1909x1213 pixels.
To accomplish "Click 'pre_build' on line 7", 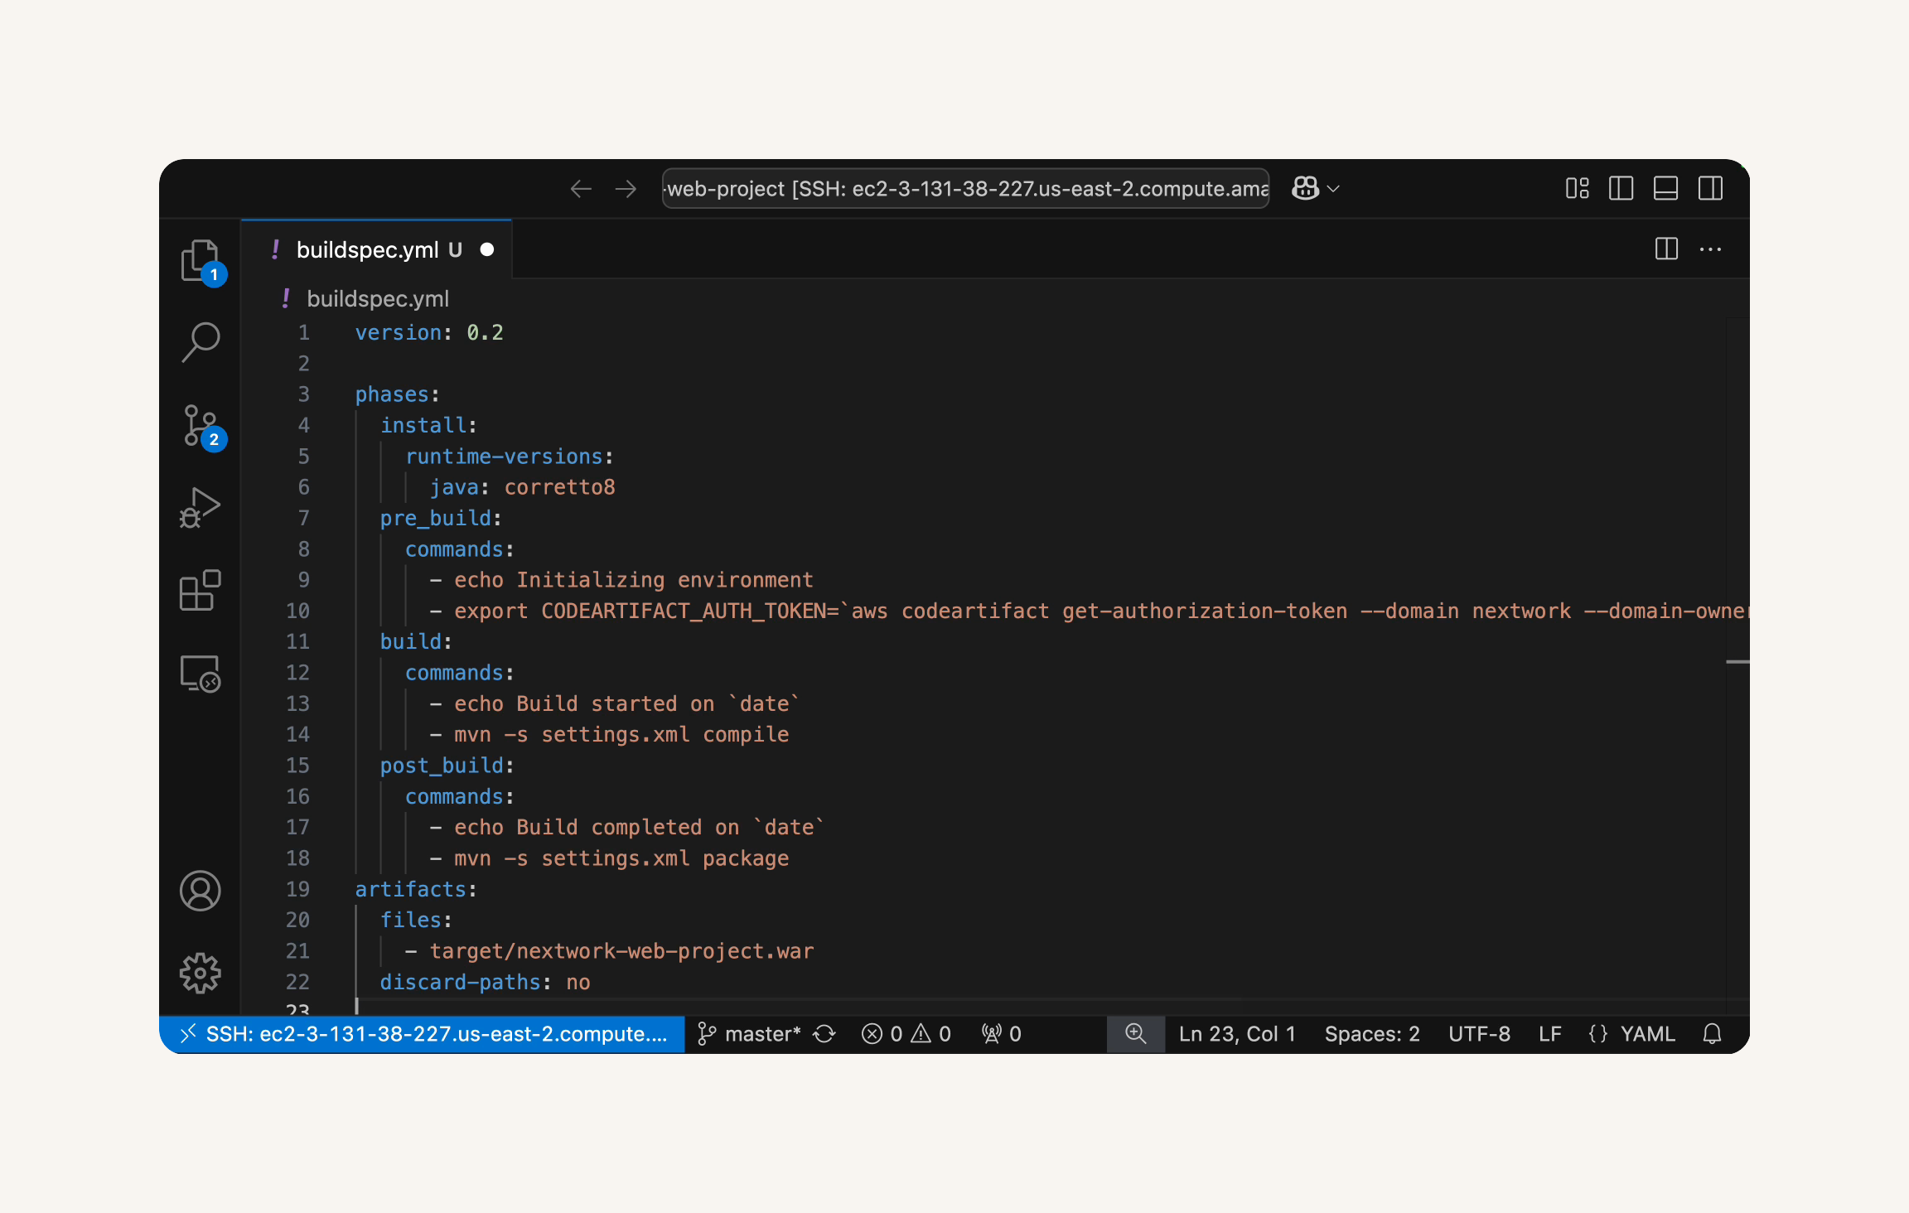I will [436, 518].
